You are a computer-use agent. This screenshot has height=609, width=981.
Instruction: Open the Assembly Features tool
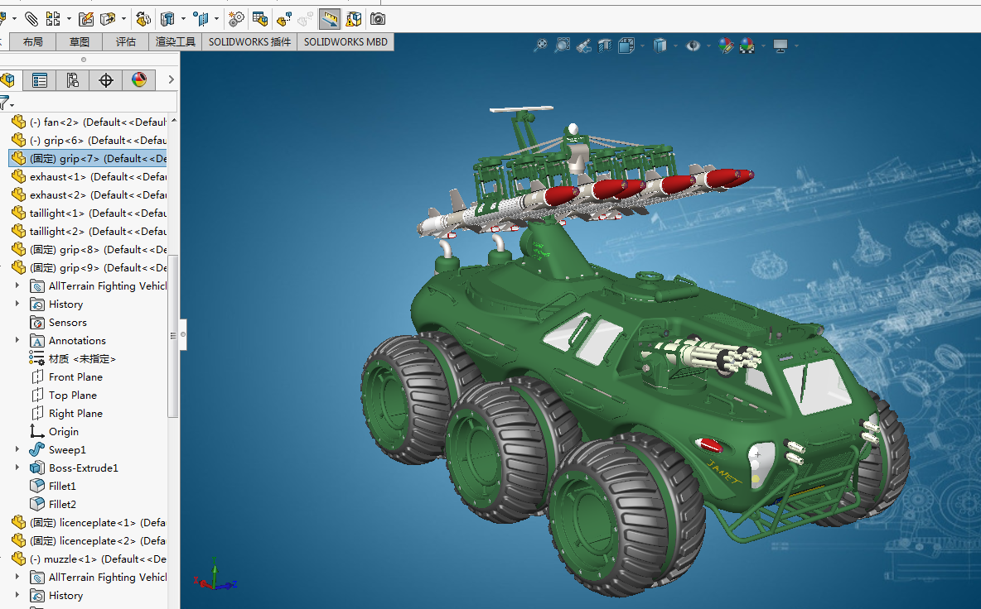(x=167, y=19)
